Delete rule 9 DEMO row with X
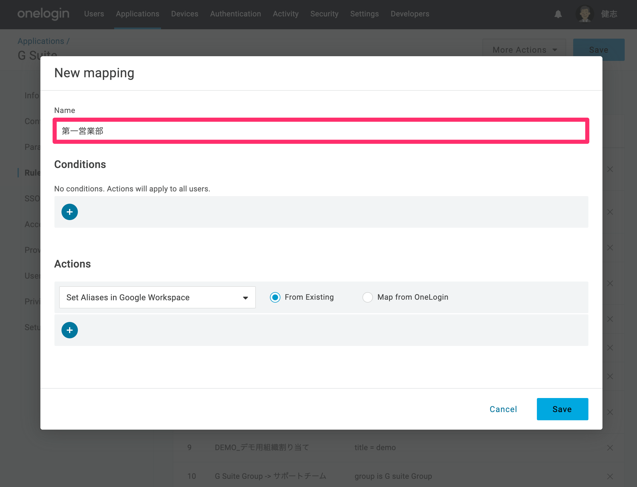The image size is (637, 487). click(x=610, y=448)
